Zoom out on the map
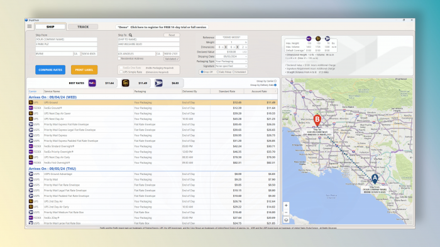The height and width of the screenshot is (247, 440). pos(286,213)
